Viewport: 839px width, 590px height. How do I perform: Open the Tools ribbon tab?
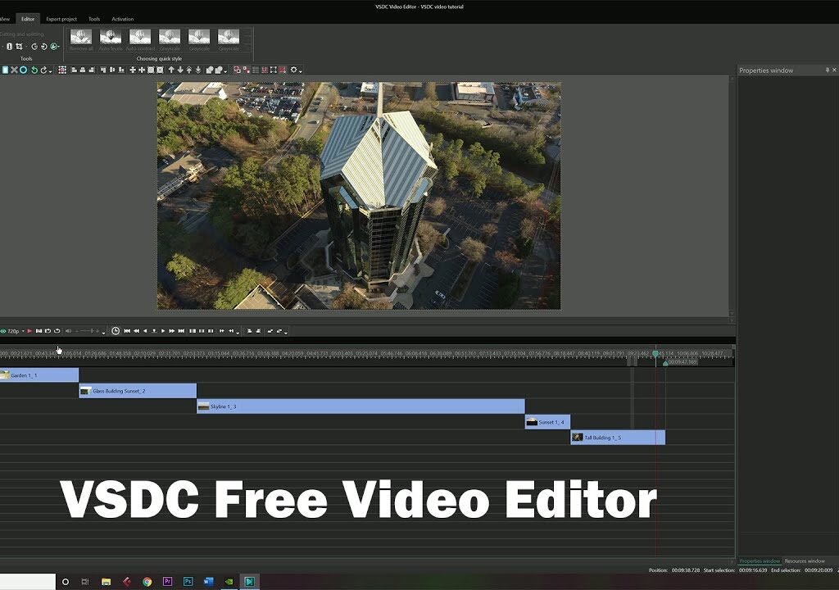point(94,19)
